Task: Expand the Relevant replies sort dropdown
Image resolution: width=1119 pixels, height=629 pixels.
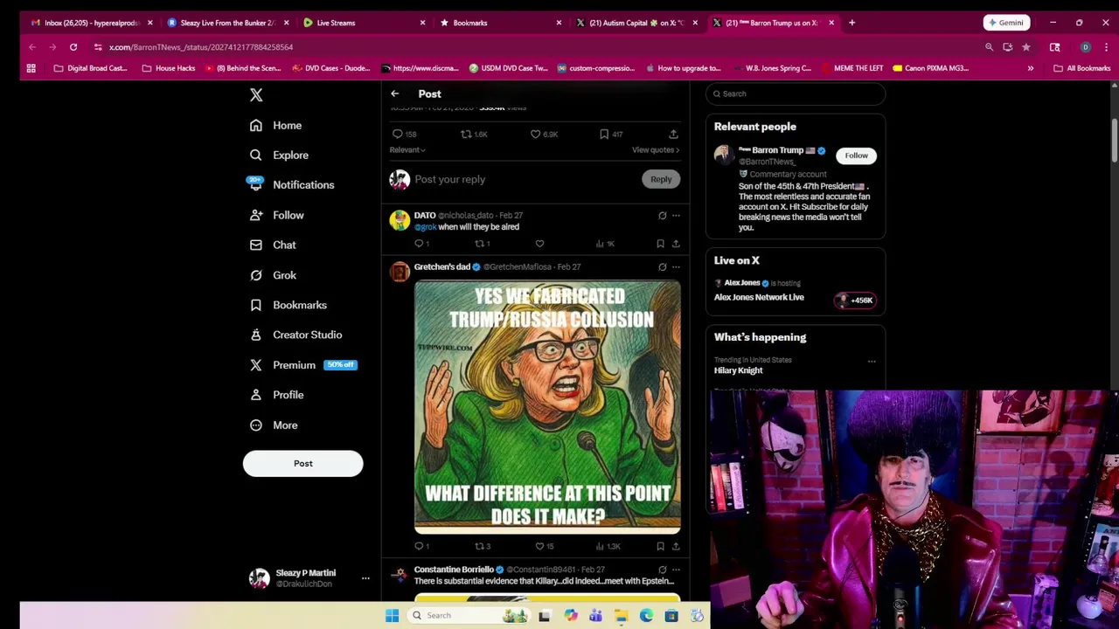Action: 407,150
